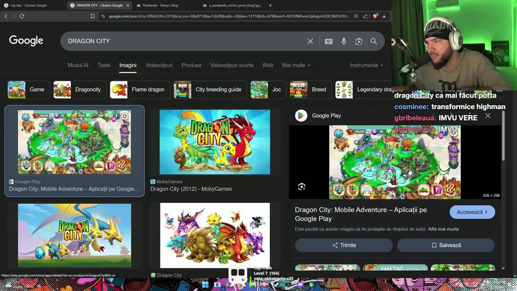The width and height of the screenshot is (517, 291).
Task: Open the on-screen keyboard input tool
Action: click(x=329, y=41)
